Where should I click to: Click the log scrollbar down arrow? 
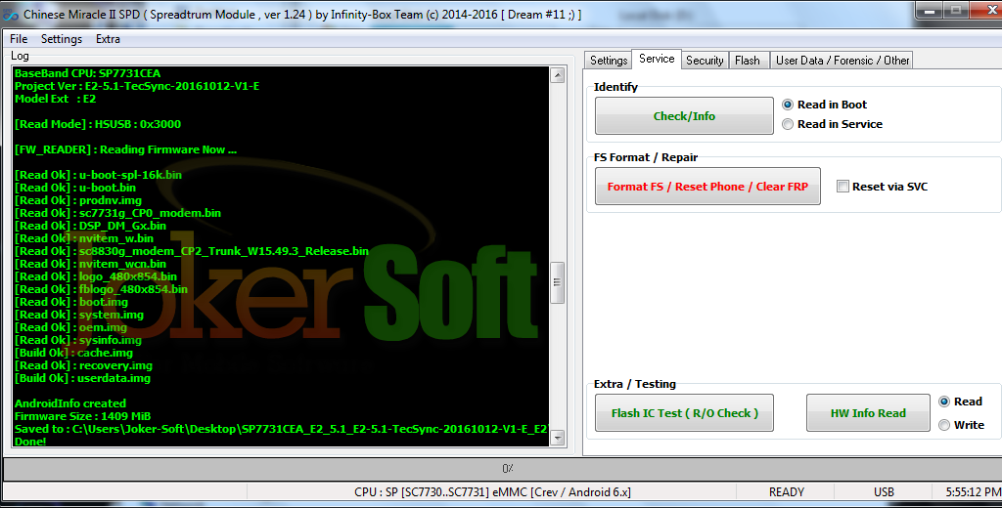coord(557,438)
